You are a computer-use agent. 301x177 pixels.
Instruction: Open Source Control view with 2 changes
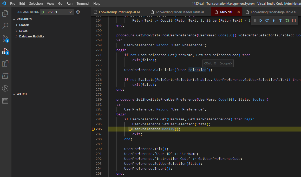pyautogui.click(x=5, y=38)
